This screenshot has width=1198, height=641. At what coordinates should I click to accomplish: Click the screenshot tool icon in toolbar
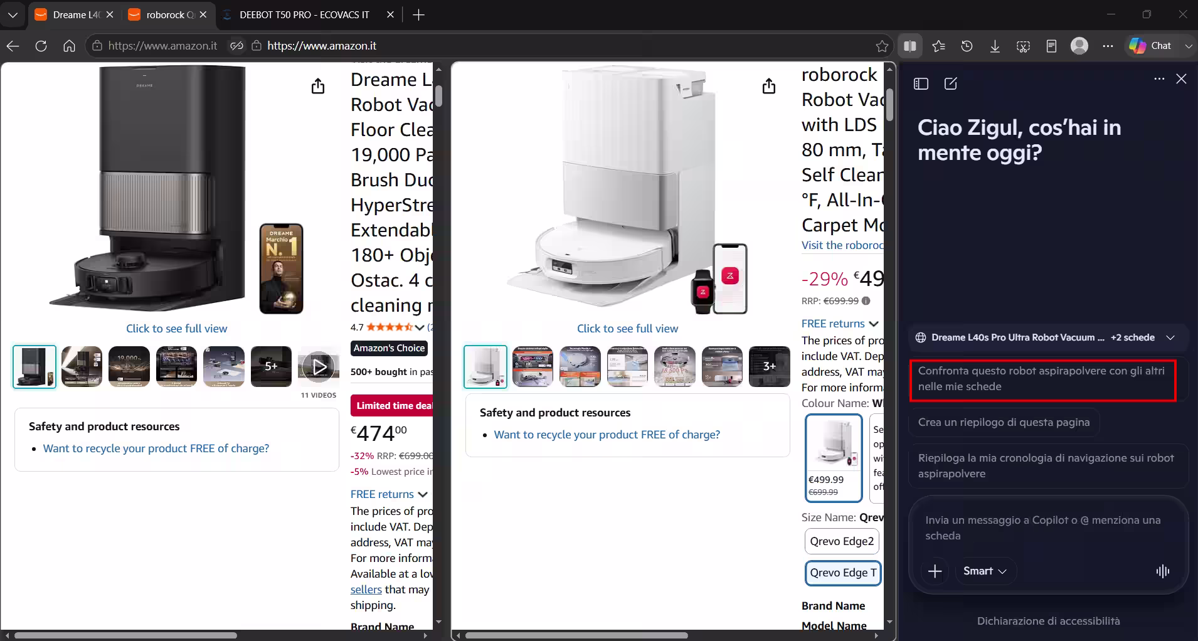tap(1023, 46)
